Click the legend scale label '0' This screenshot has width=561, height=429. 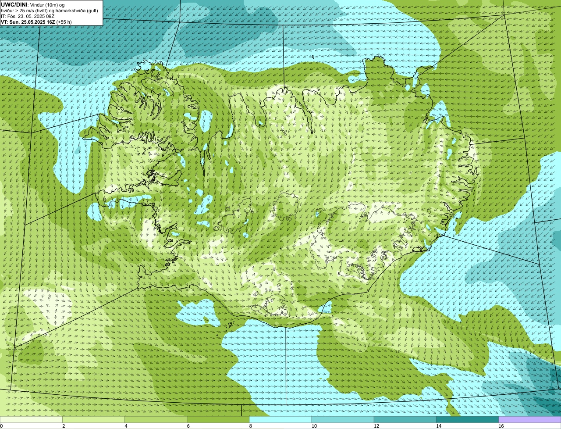coord(1,426)
